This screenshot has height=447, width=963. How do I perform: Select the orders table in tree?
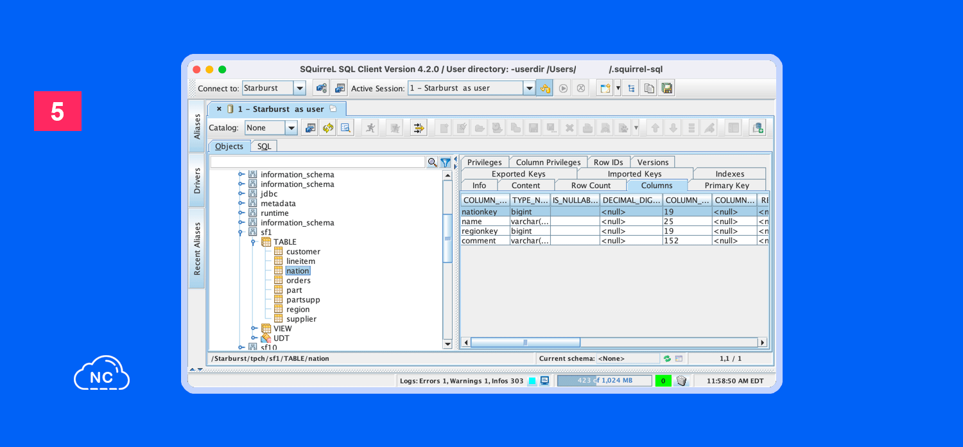click(299, 281)
